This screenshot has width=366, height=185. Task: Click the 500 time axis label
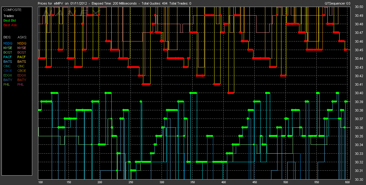[x=285, y=182]
